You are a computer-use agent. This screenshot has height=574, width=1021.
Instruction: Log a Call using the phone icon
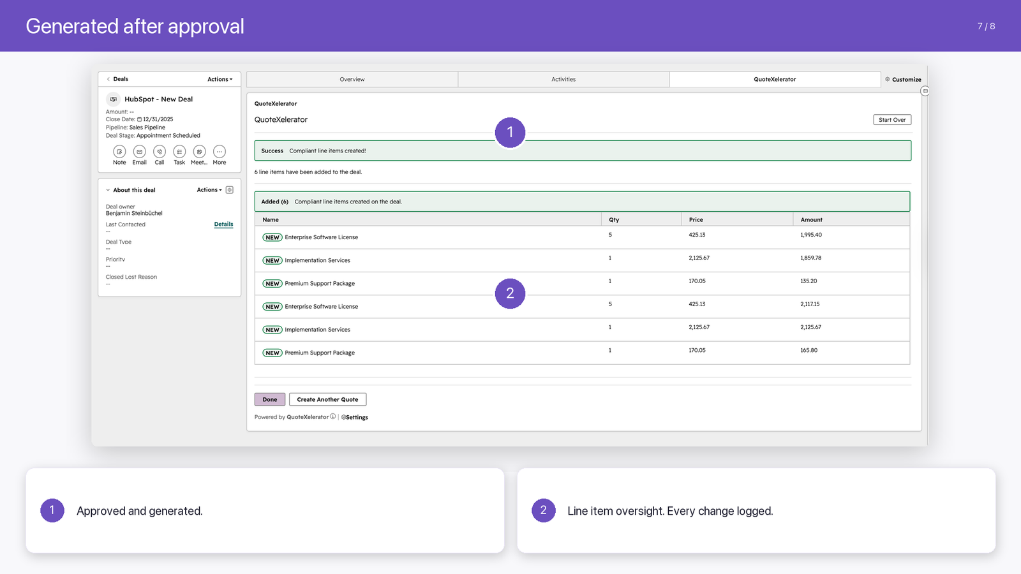[160, 152]
